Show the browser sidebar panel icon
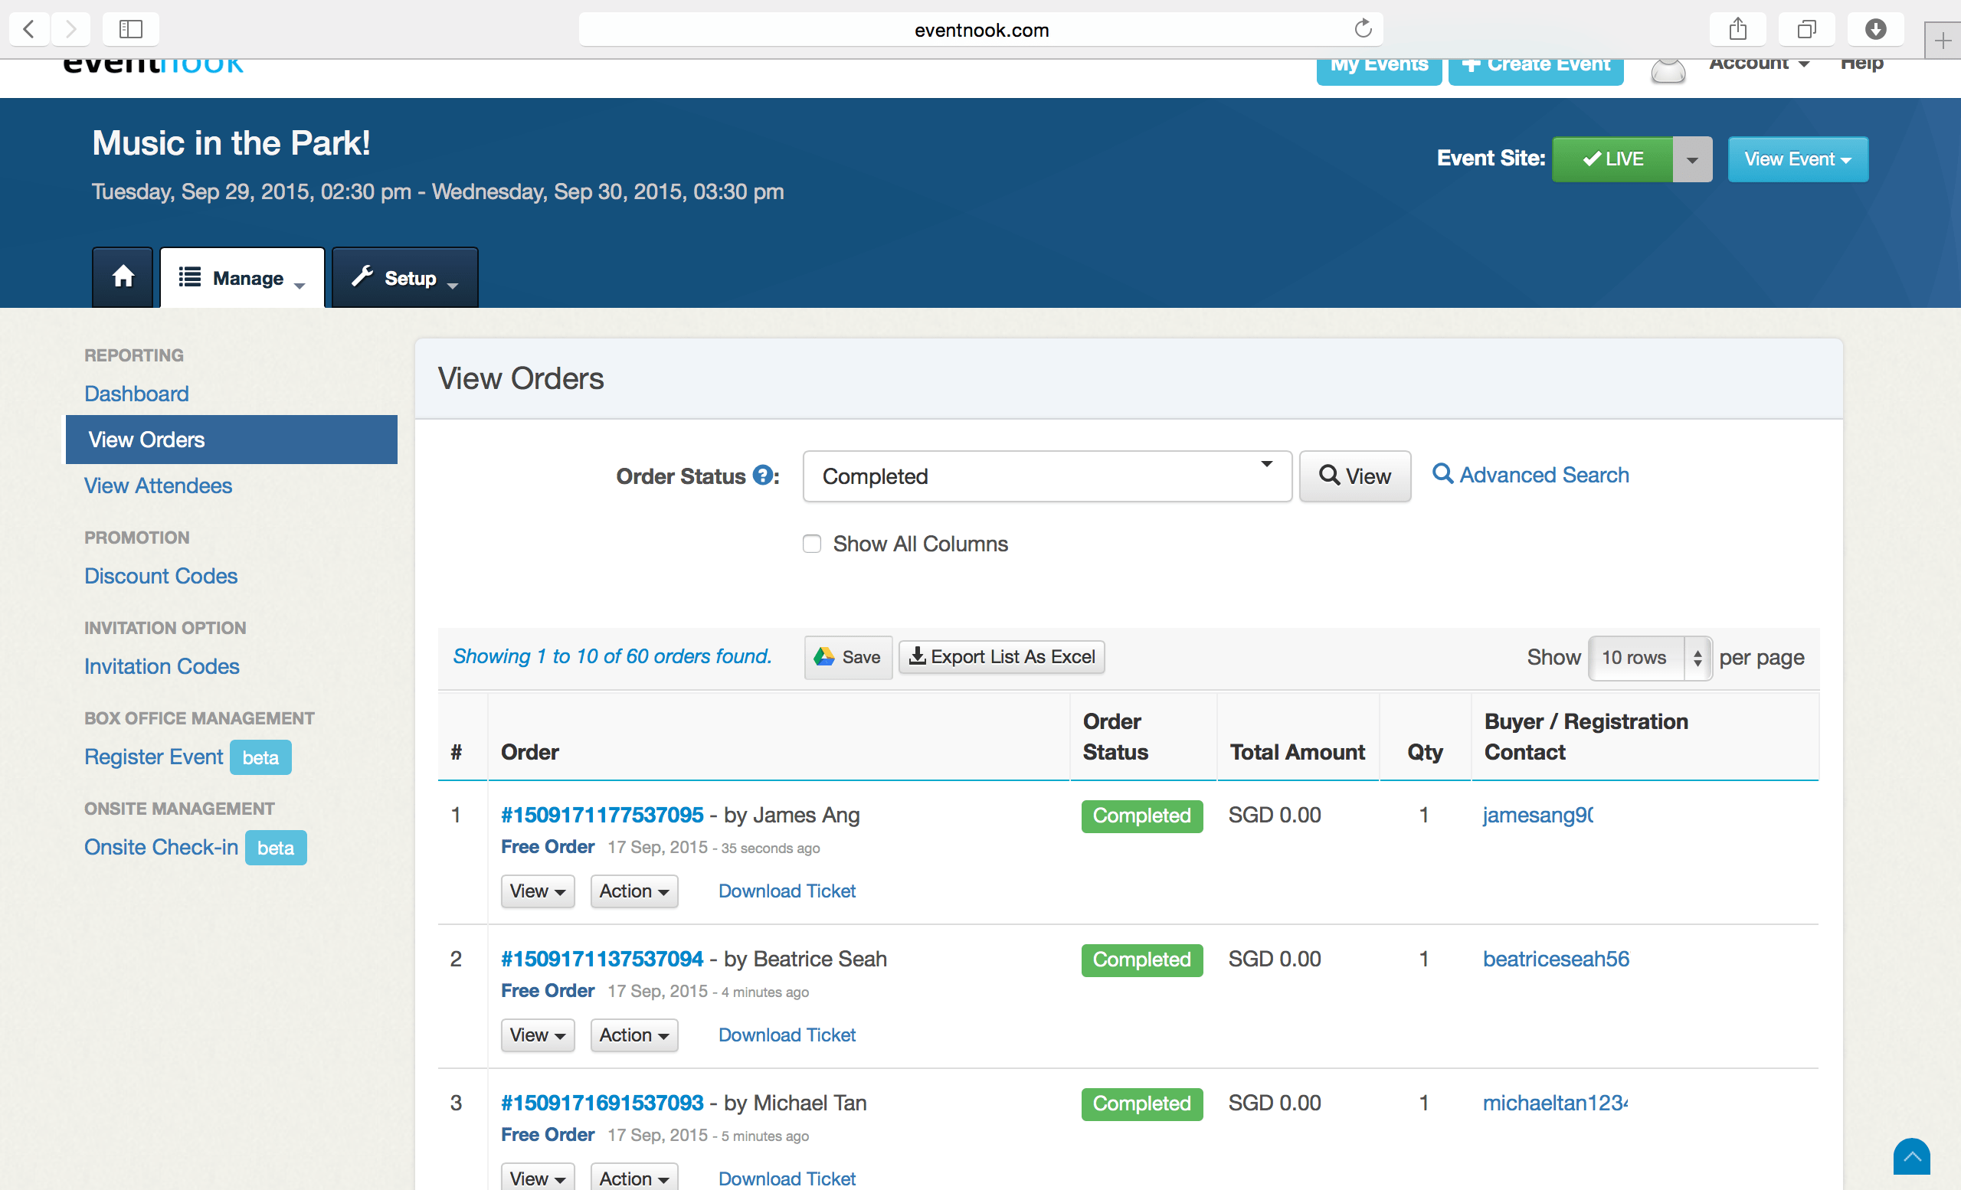Image resolution: width=1961 pixels, height=1190 pixels. pos(130,29)
